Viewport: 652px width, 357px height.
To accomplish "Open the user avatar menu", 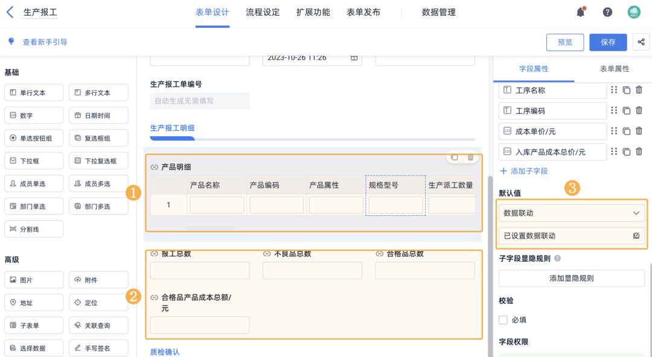I will click(634, 12).
